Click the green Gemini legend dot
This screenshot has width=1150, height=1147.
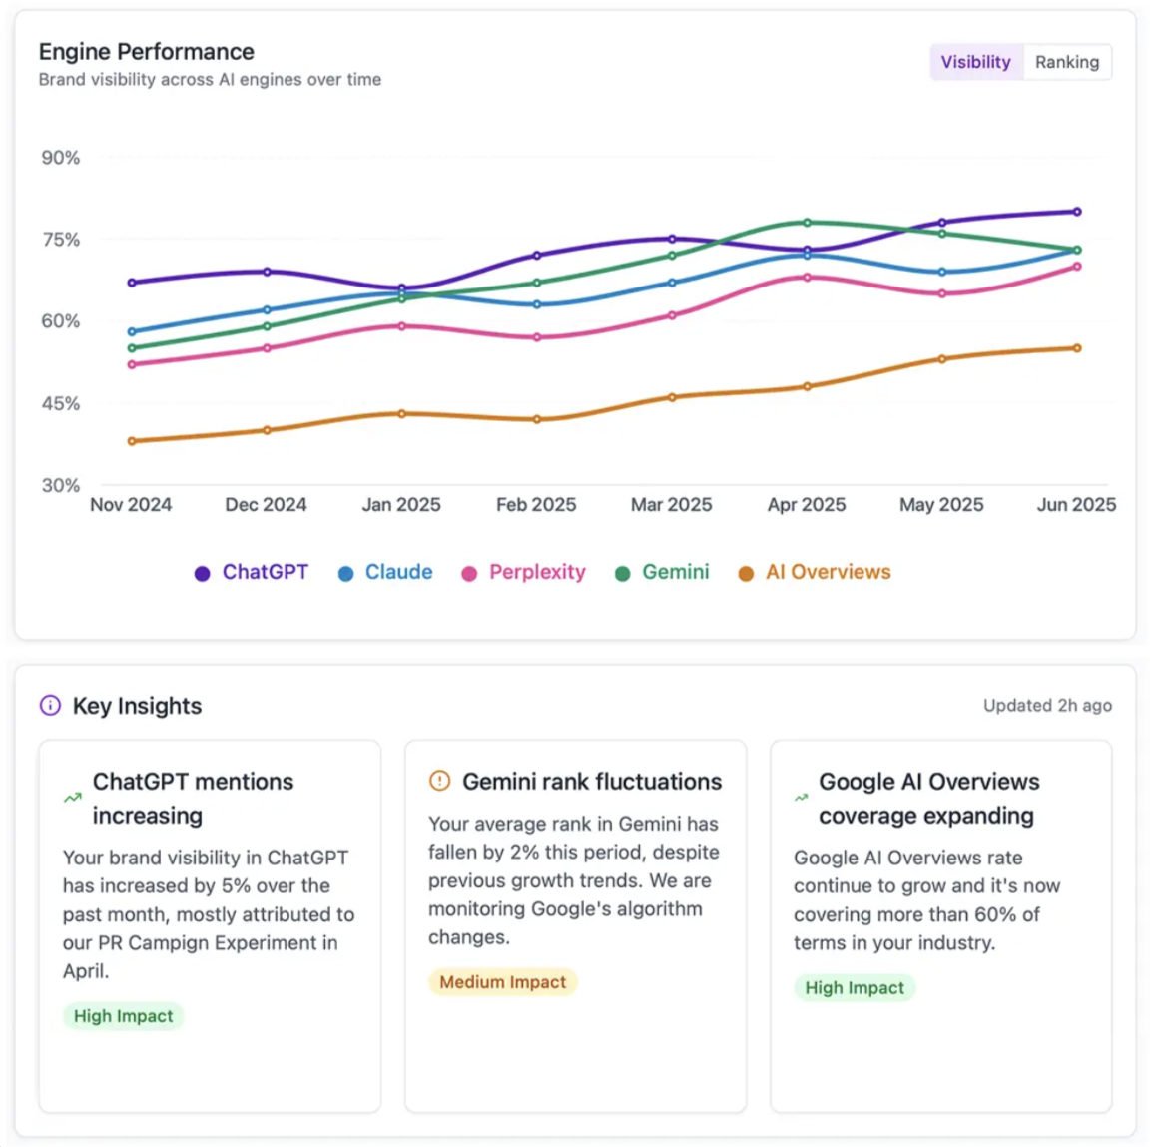625,572
